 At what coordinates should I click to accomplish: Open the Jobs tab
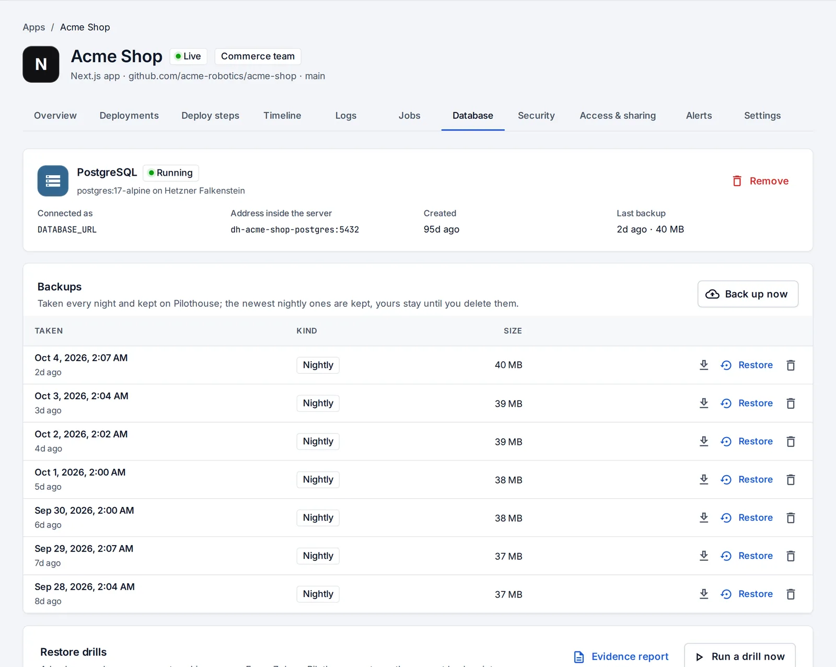pos(409,116)
